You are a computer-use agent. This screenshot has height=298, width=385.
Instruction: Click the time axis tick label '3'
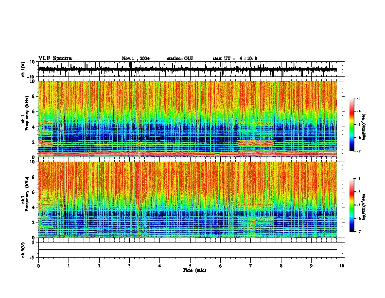click(x=129, y=266)
